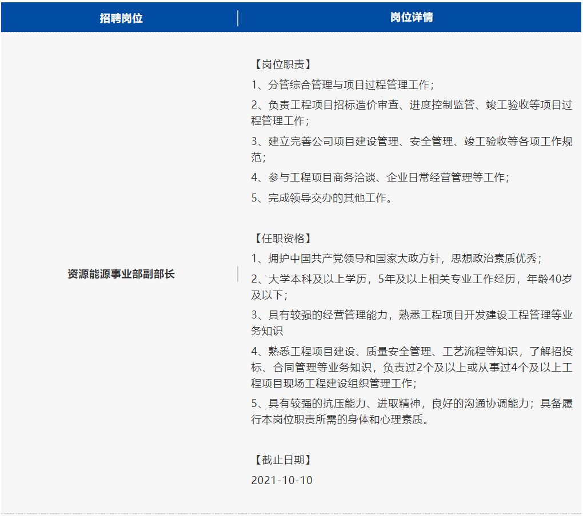The width and height of the screenshot is (583, 516).
Task: Click the 招聘岗位 column header
Action: pos(121,18)
